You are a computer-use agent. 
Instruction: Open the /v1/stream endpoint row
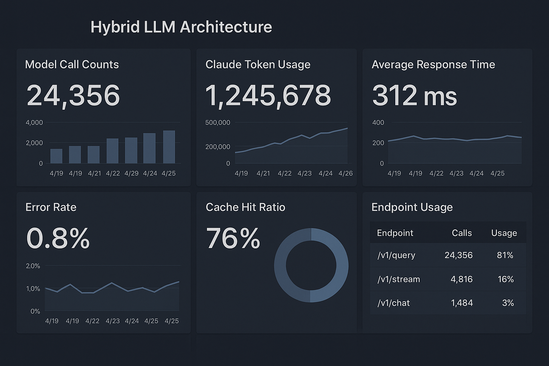399,279
